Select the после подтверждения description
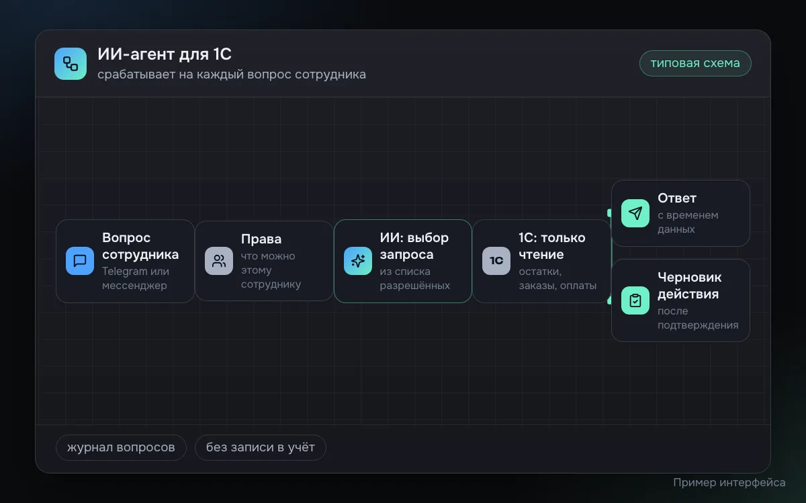806x503 pixels. point(698,318)
